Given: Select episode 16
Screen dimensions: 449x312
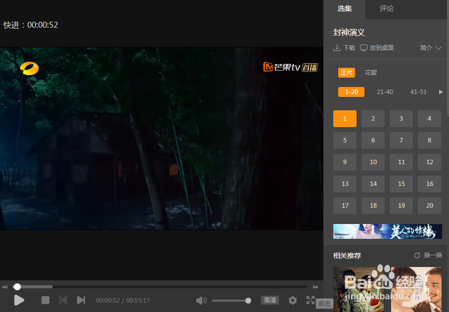Looking at the screenshot, I should 429,184.
